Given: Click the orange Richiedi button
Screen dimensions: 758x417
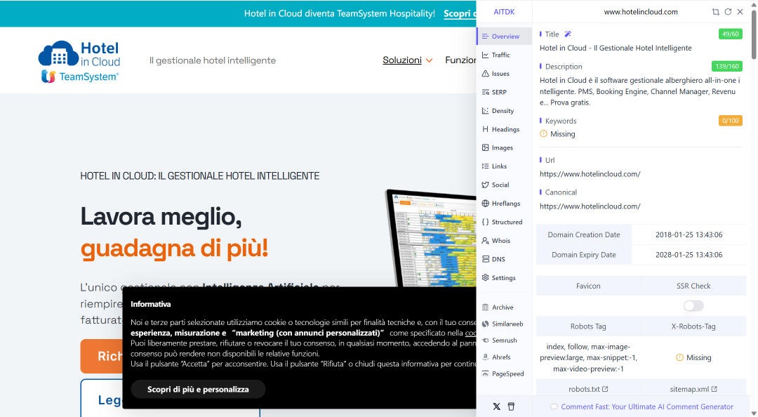Looking at the screenshot, I should 102,356.
